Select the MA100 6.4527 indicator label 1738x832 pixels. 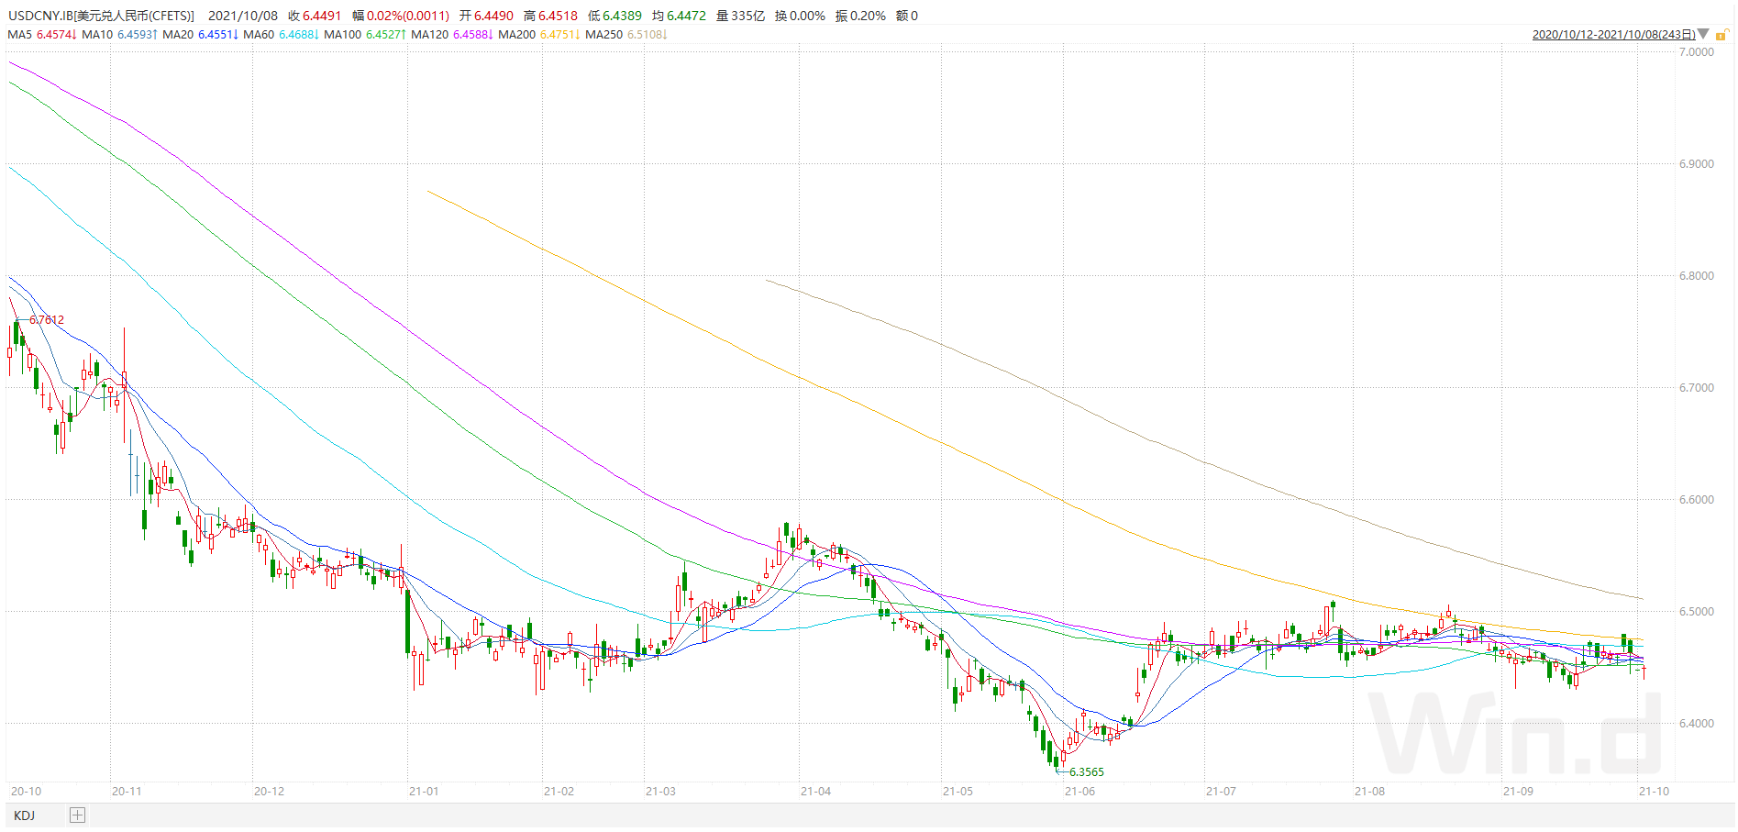click(365, 35)
